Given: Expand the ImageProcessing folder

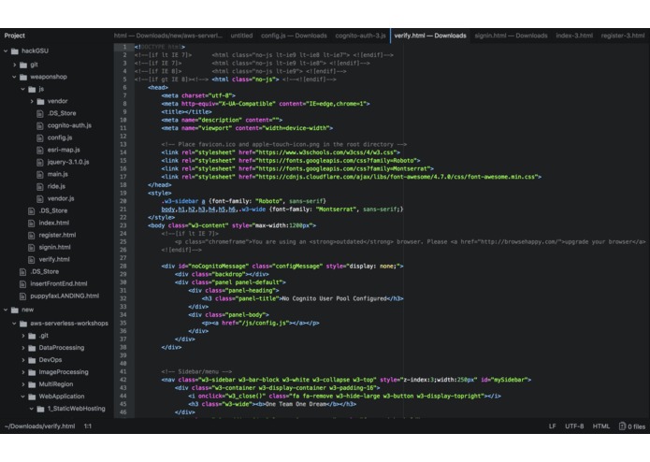Looking at the screenshot, I should coord(23,372).
